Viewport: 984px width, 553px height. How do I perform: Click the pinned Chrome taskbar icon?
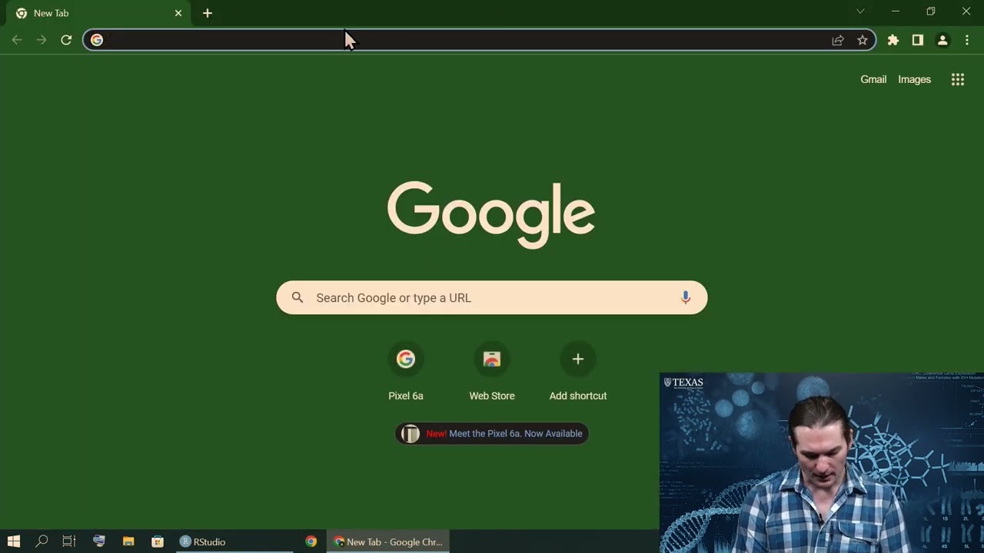[x=311, y=541]
